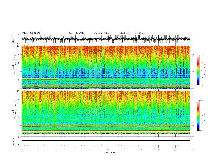
Task: Click the 'ch.3(V)' axis label
Action: pyautogui.click(x=13, y=141)
